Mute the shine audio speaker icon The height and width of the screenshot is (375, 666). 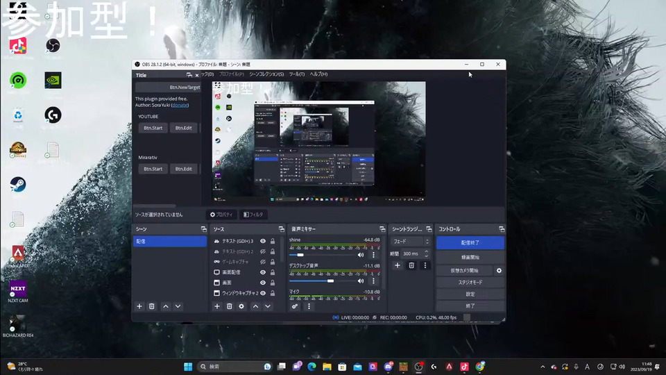tap(361, 255)
